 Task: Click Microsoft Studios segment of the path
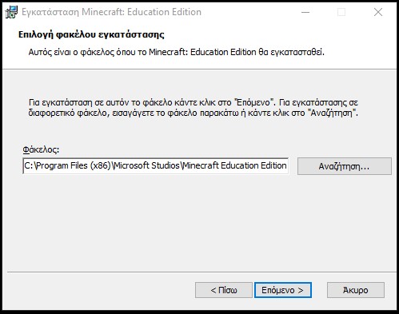tap(147, 165)
